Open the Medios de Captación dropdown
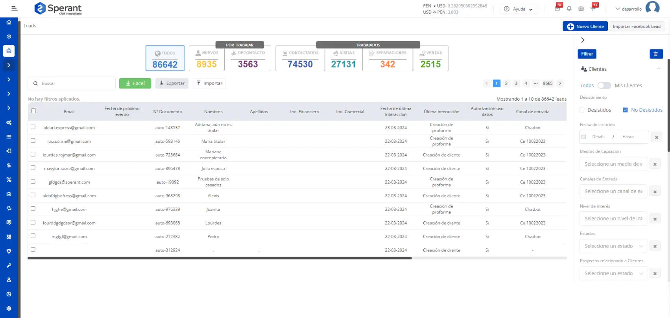 [x=613, y=164]
